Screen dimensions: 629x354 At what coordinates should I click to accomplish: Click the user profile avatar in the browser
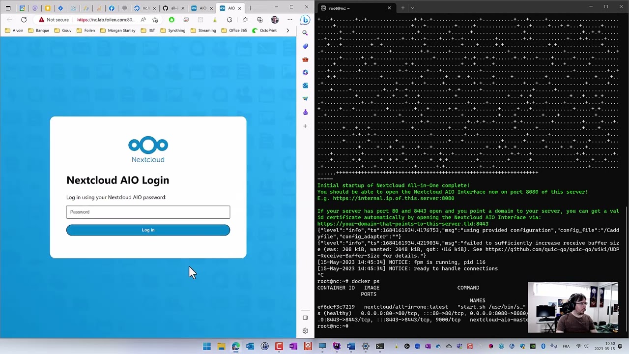275,20
